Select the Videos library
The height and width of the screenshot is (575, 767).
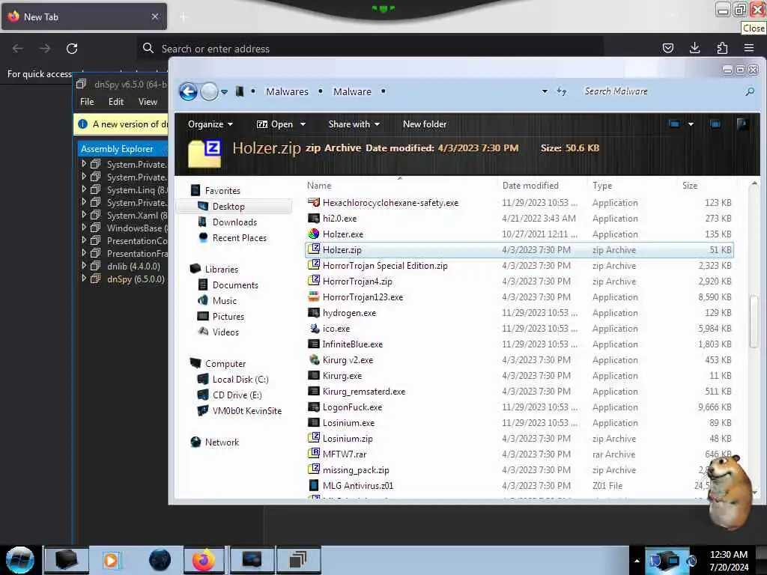[x=225, y=332]
